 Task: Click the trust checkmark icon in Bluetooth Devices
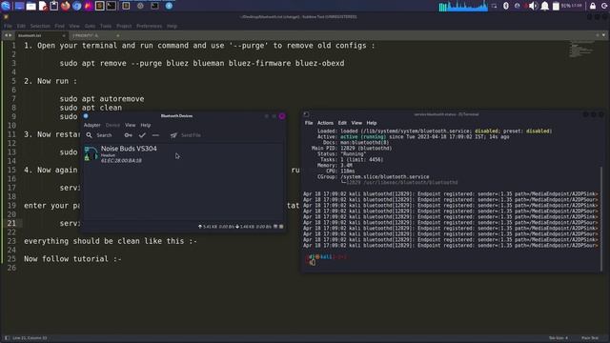pos(142,135)
